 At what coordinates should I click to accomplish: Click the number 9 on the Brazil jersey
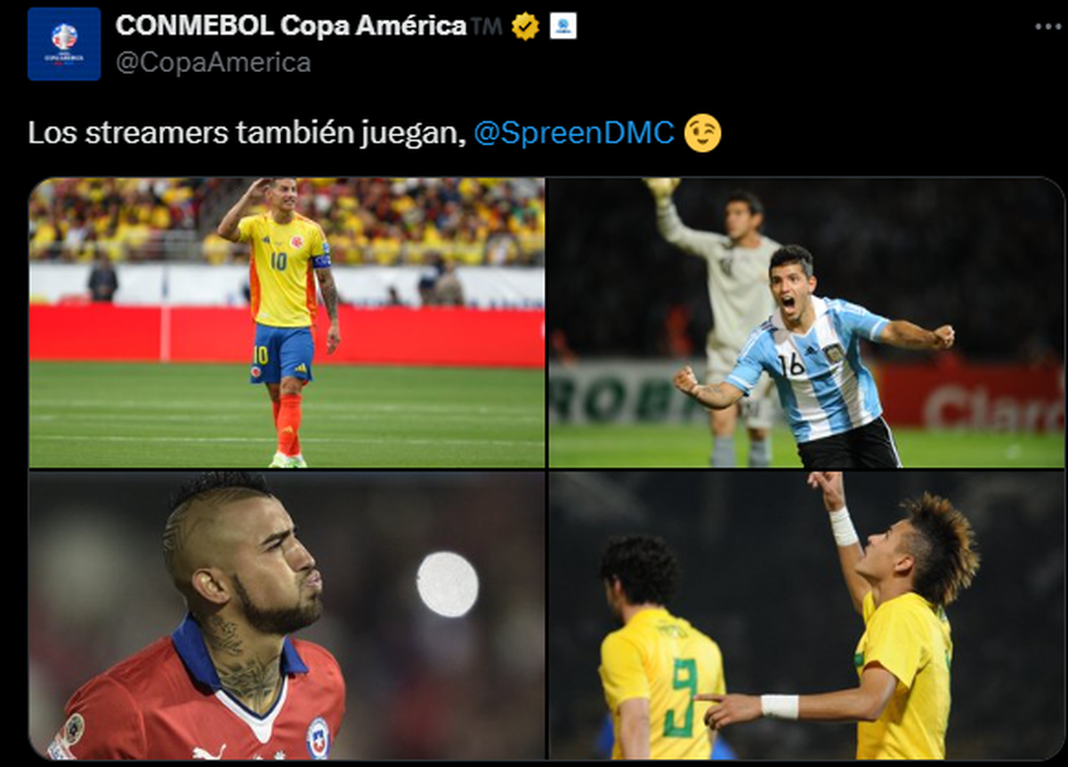pyautogui.click(x=684, y=698)
